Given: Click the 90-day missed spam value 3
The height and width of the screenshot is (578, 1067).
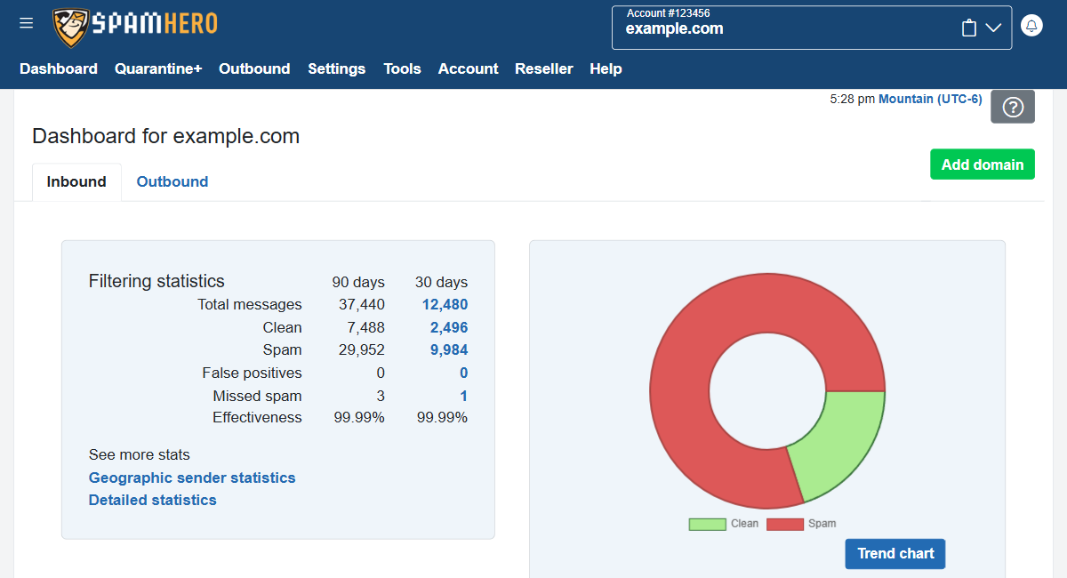Looking at the screenshot, I should tap(381, 396).
